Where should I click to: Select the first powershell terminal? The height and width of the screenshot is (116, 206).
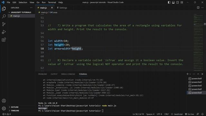point(195,79)
